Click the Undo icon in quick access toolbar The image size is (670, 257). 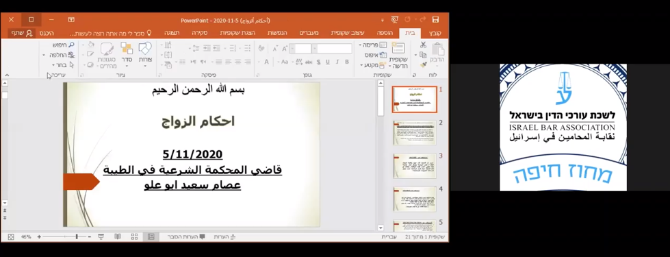(x=407, y=20)
